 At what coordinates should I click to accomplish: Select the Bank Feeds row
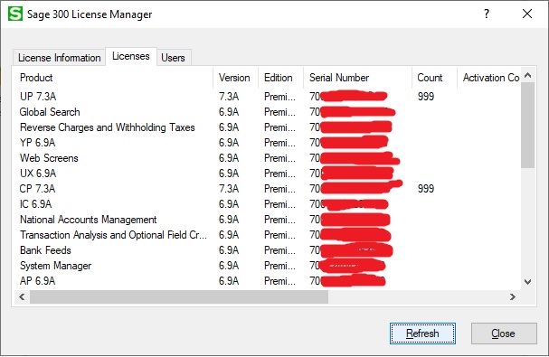click(x=268, y=250)
